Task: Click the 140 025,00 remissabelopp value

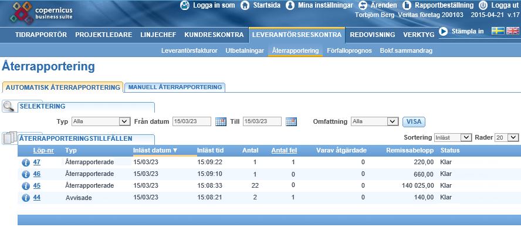Action: [418, 185]
